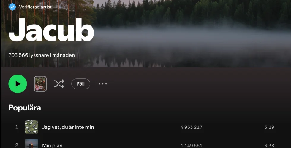
Task: Click the 3:38 duration of Min plan
Action: pyautogui.click(x=269, y=146)
